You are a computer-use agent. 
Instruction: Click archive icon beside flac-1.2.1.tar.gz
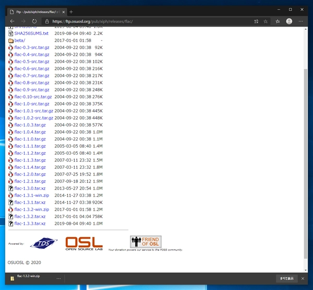(x=11, y=182)
